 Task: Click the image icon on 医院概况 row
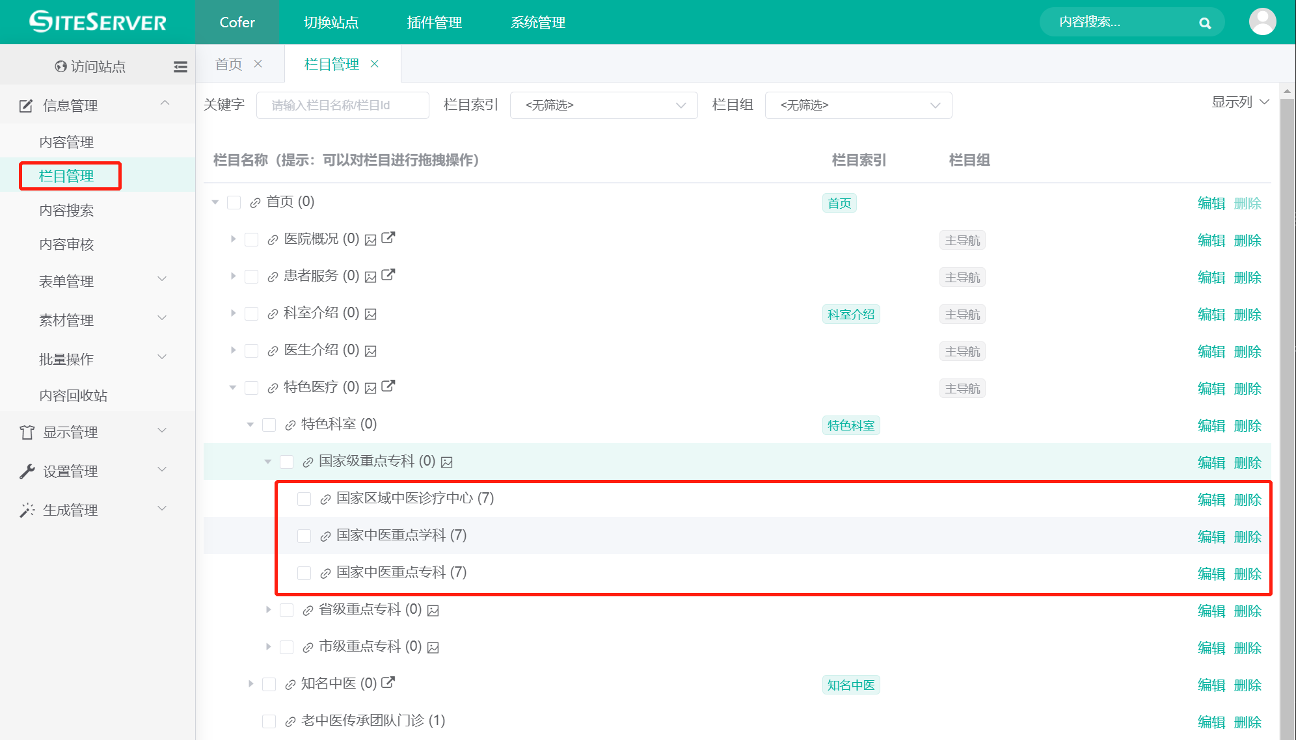pos(371,240)
